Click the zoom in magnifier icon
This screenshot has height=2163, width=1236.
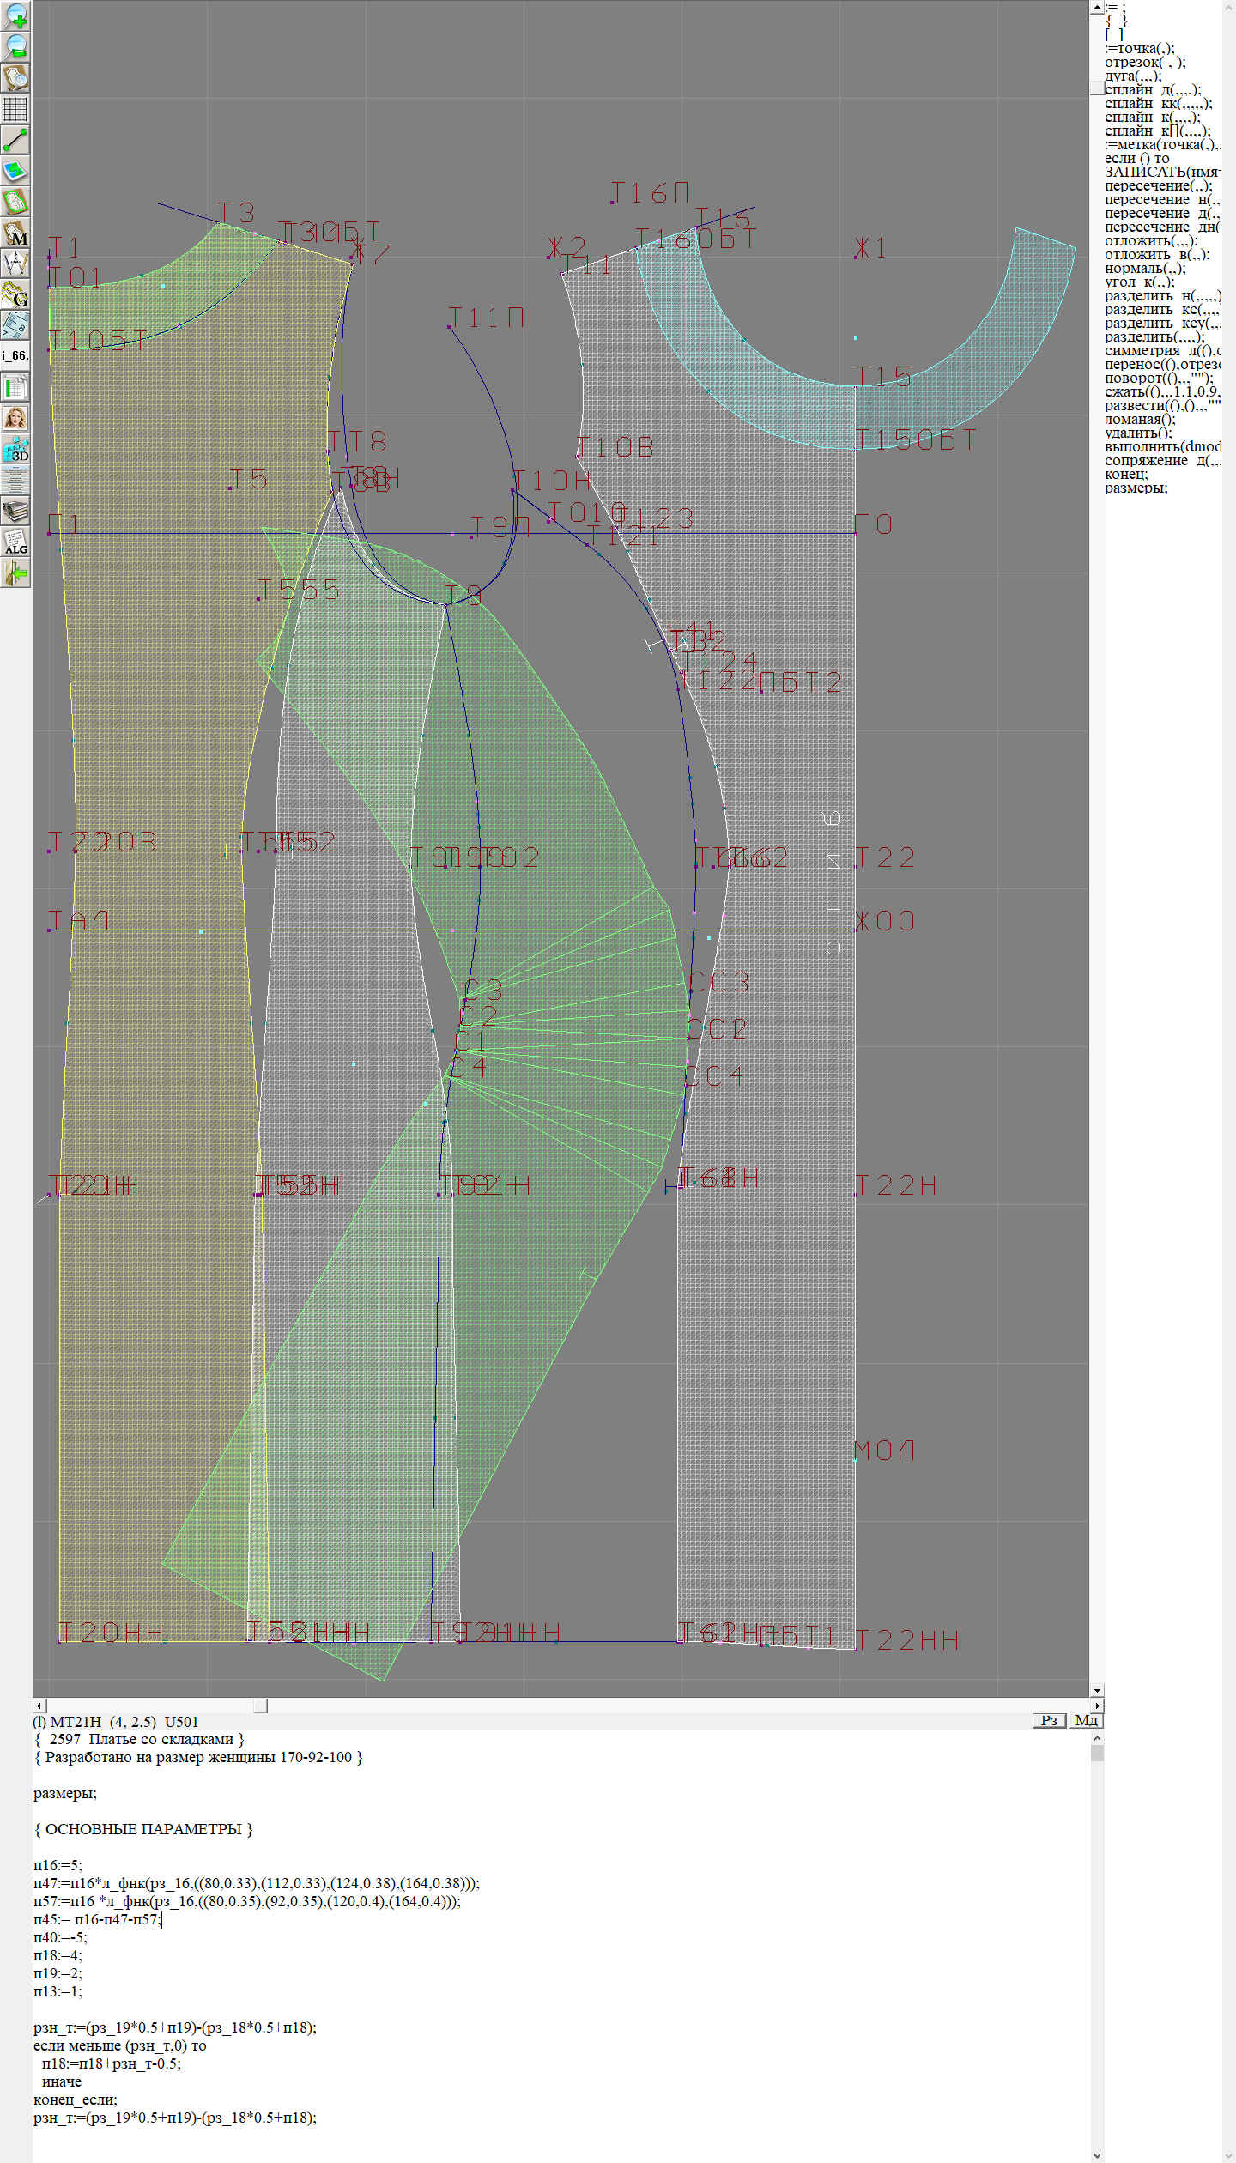click(x=15, y=15)
